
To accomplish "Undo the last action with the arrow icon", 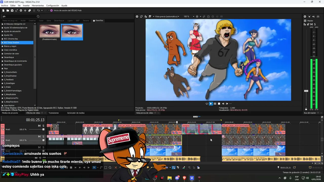I will [x=38, y=10].
